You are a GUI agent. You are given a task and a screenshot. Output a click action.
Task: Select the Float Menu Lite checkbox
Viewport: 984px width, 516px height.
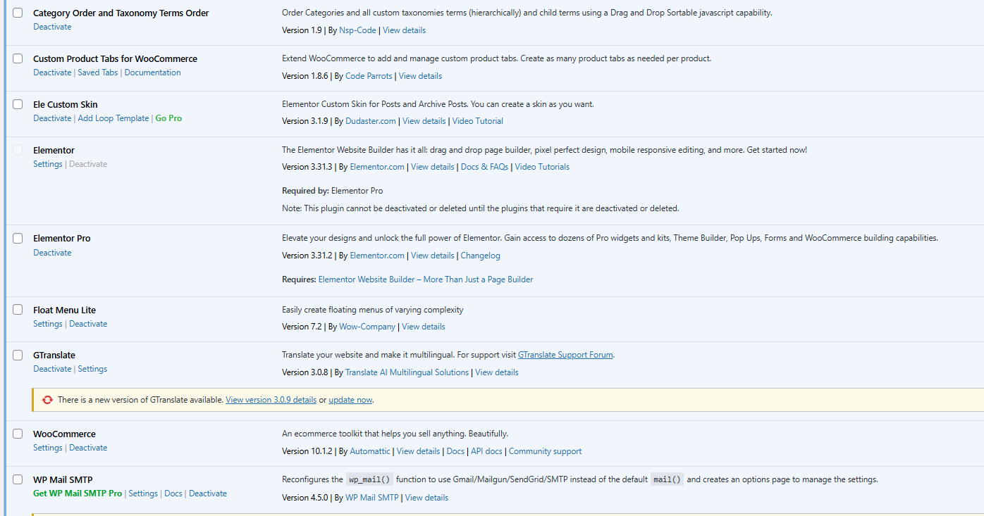click(18, 310)
